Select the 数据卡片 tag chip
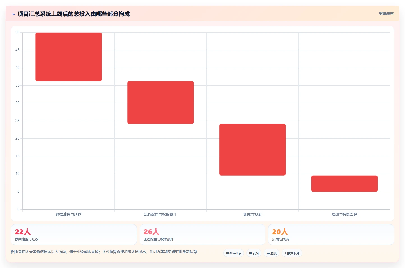This screenshot has width=405, height=268. click(292, 253)
